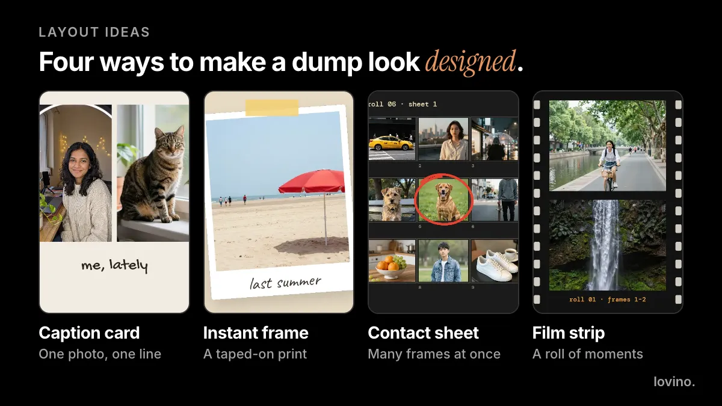The image size is (722, 406).
Task: Select the cyclist photo in the film strip
Action: click(608, 146)
